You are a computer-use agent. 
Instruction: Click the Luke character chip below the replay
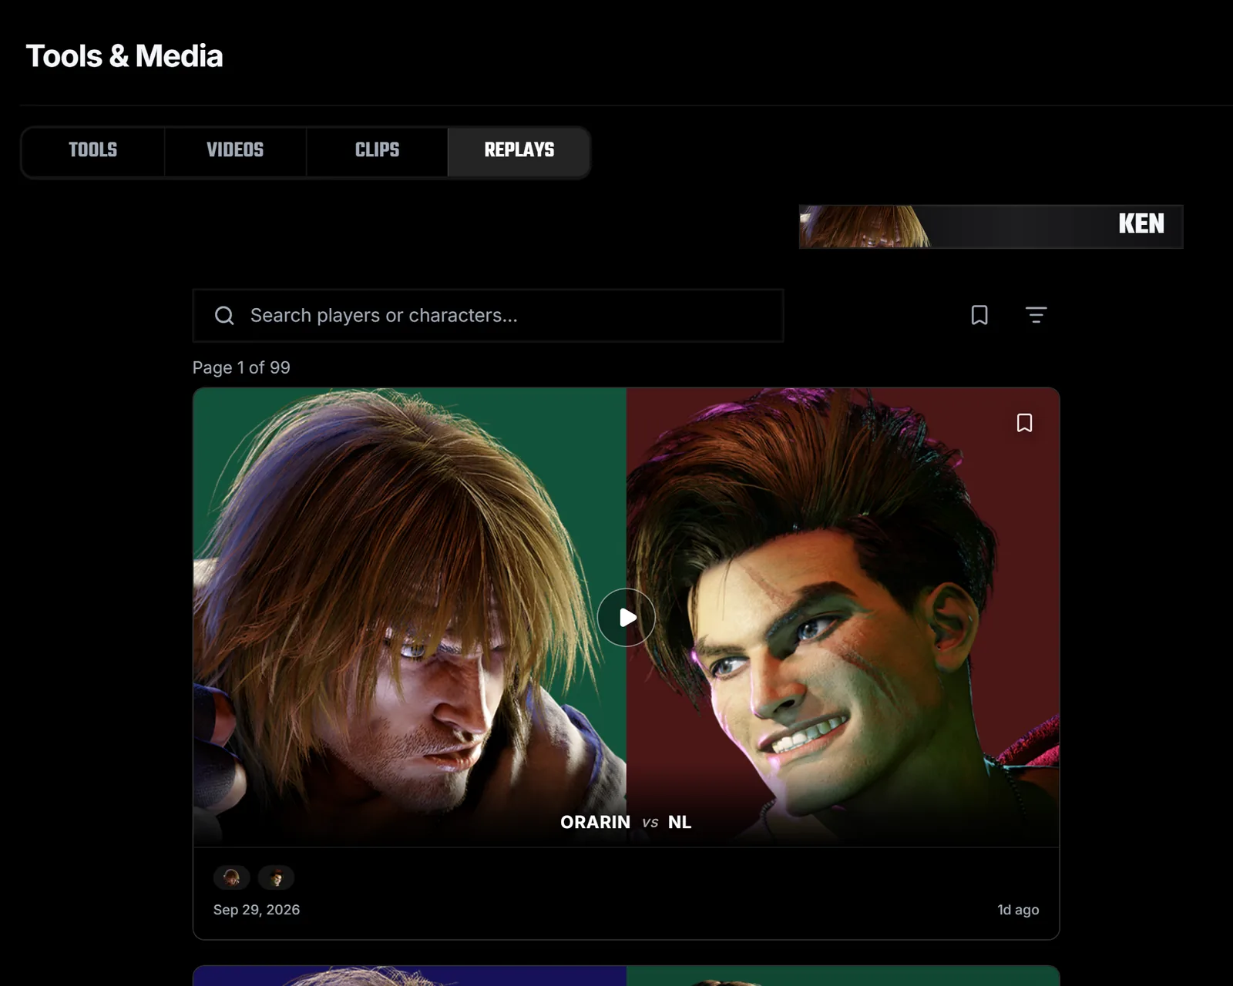click(x=276, y=877)
